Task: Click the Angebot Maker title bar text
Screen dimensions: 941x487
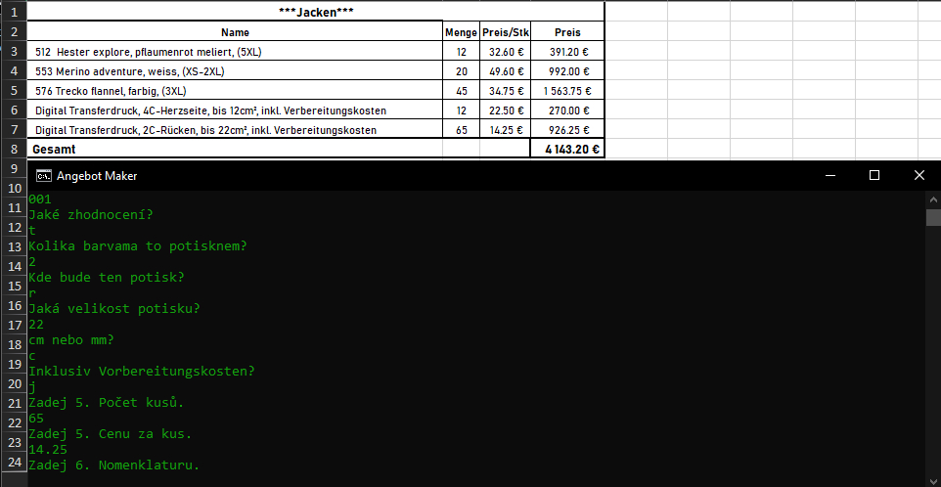Action: [x=97, y=176]
